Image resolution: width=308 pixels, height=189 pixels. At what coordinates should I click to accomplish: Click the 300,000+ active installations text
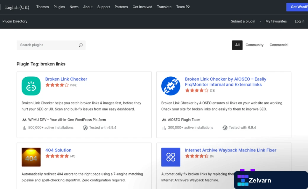(190, 128)
